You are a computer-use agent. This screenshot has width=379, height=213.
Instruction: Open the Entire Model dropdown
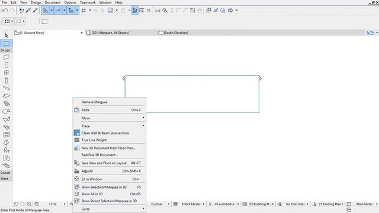click(193, 204)
